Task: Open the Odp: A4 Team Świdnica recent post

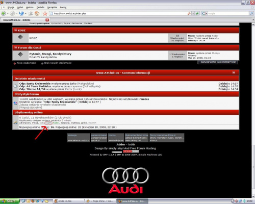Action: [35, 86]
